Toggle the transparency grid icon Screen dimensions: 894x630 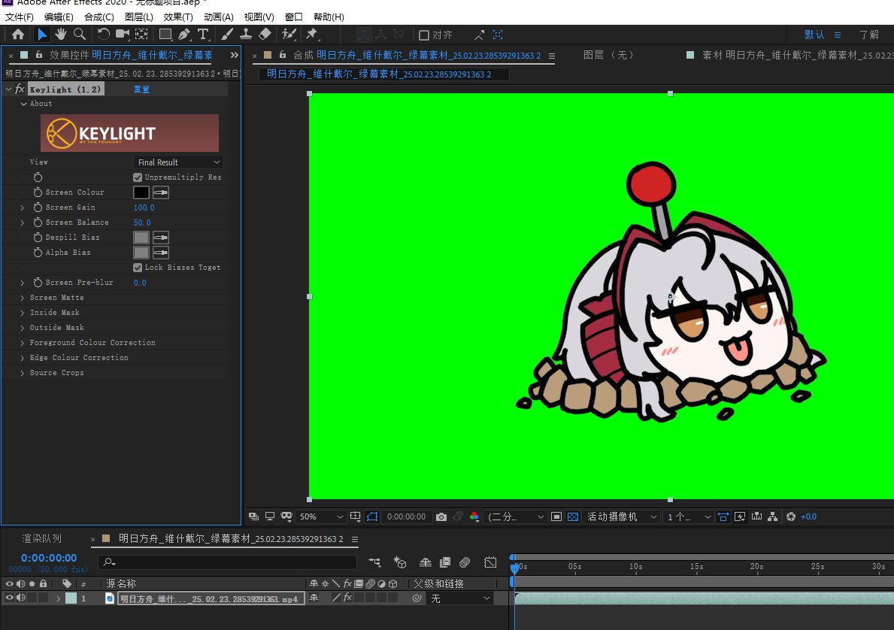click(573, 516)
